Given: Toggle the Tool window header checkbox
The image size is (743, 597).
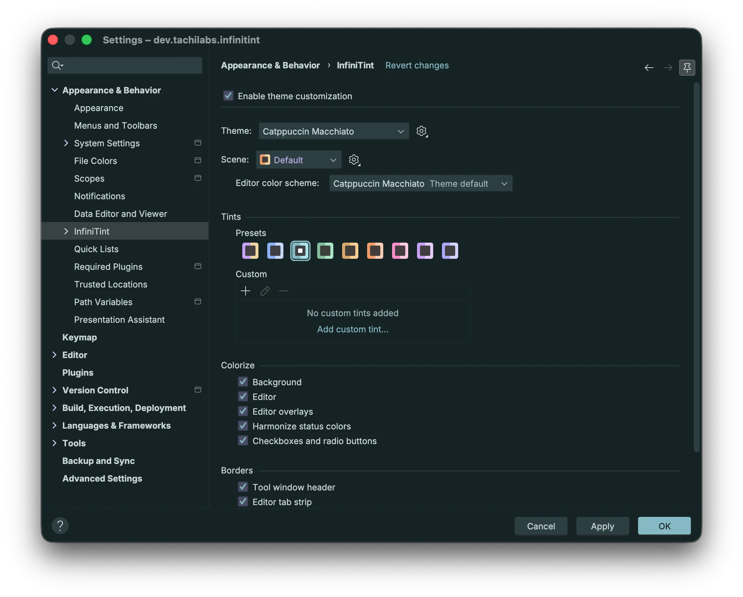Looking at the screenshot, I should (243, 487).
